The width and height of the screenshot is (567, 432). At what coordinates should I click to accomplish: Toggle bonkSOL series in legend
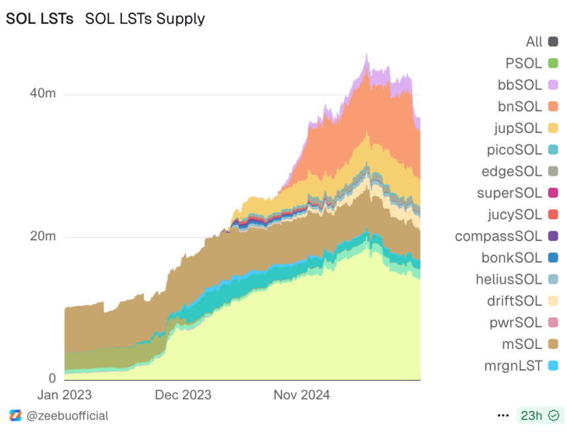553,257
